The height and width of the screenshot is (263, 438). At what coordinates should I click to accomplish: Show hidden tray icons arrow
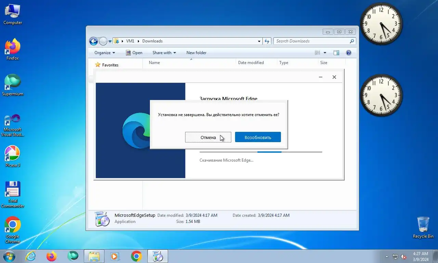tap(387, 256)
